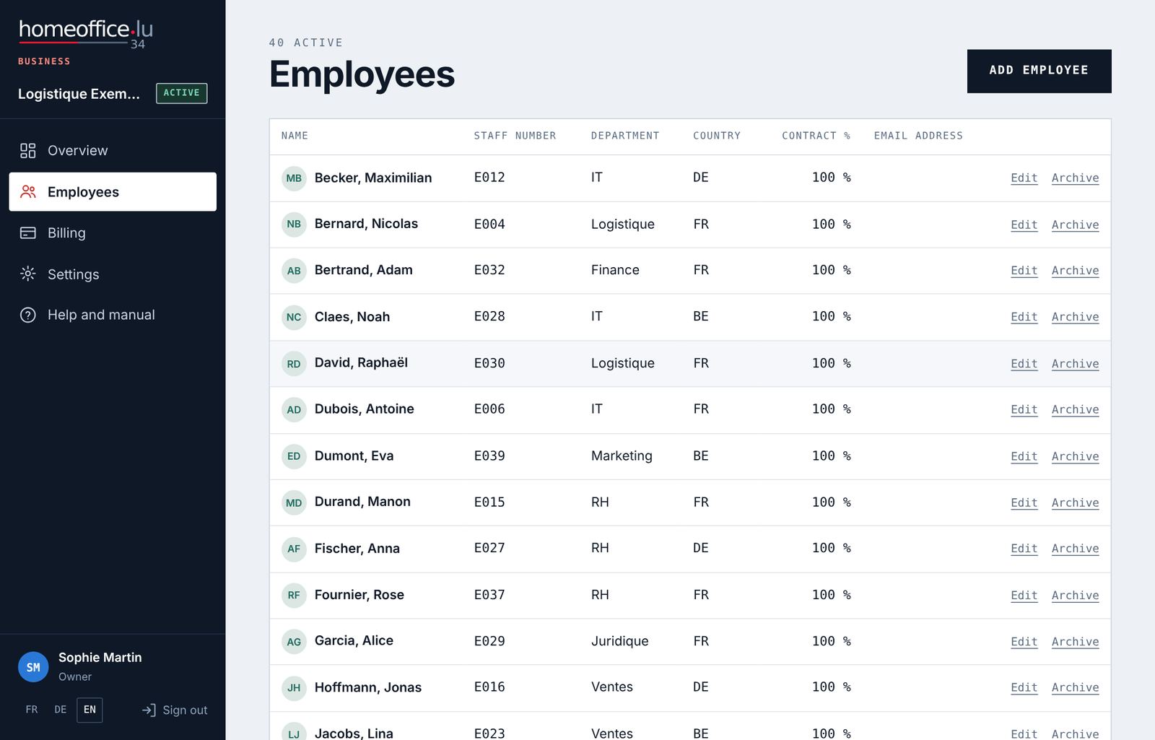Viewport: 1155px width, 740px height.
Task: Click the MB avatar for Becker, Maximilian
Action: click(x=294, y=178)
